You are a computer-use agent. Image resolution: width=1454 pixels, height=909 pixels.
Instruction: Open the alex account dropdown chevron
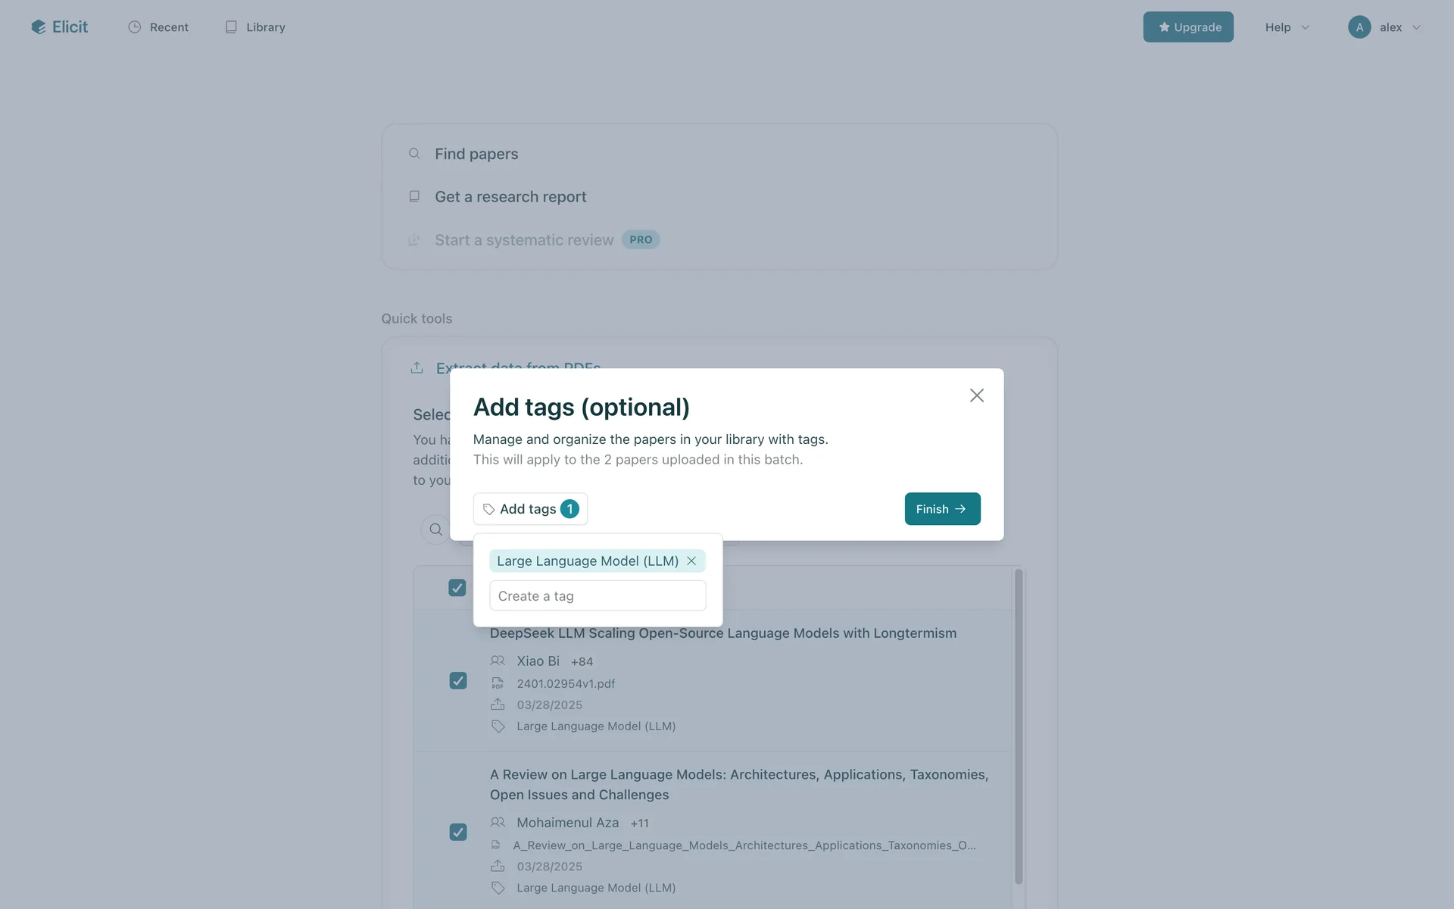(x=1416, y=27)
